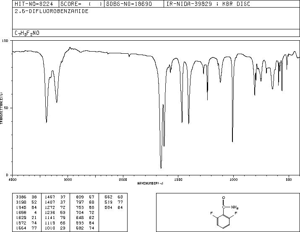Click the 1407 peak table entry

click(x=55, y=202)
